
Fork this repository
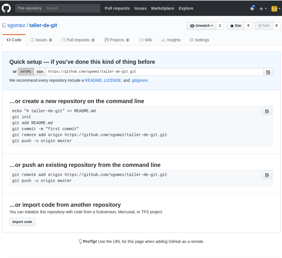264,26
